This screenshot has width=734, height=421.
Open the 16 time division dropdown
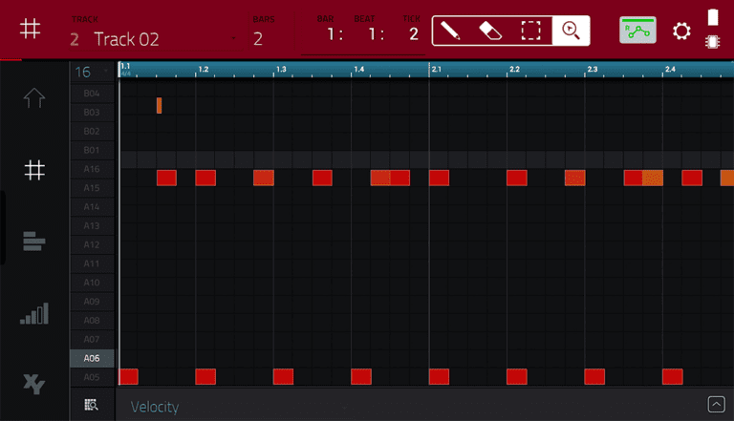[93, 73]
